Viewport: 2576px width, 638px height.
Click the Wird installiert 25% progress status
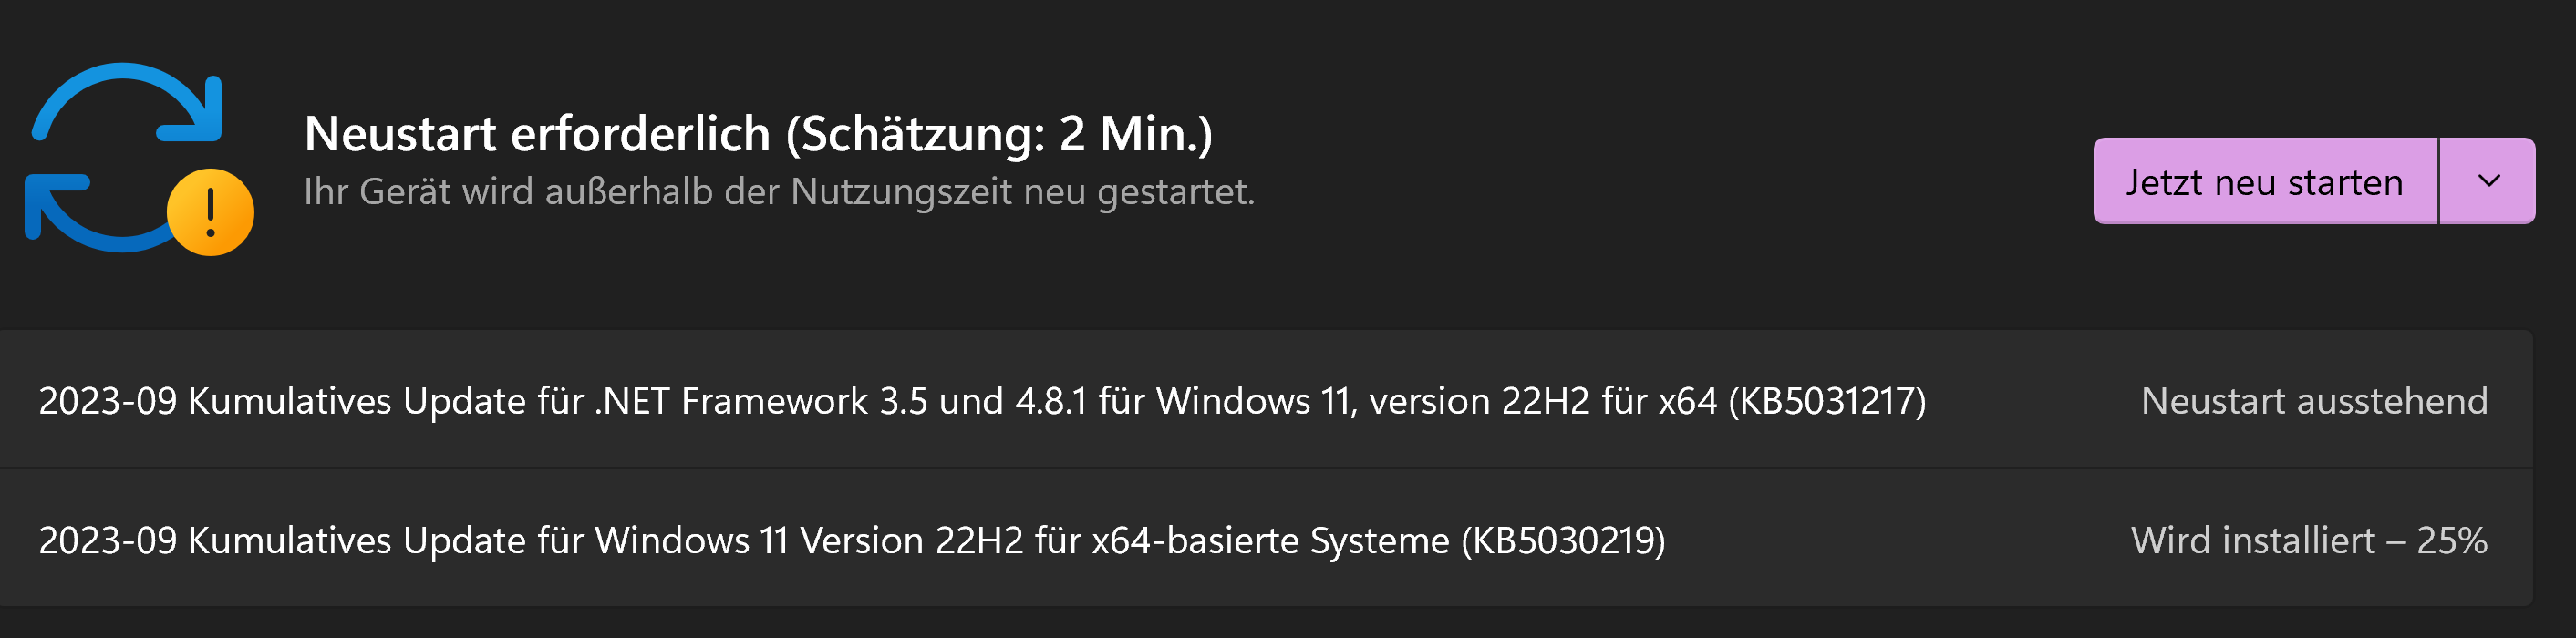[x=2308, y=540]
